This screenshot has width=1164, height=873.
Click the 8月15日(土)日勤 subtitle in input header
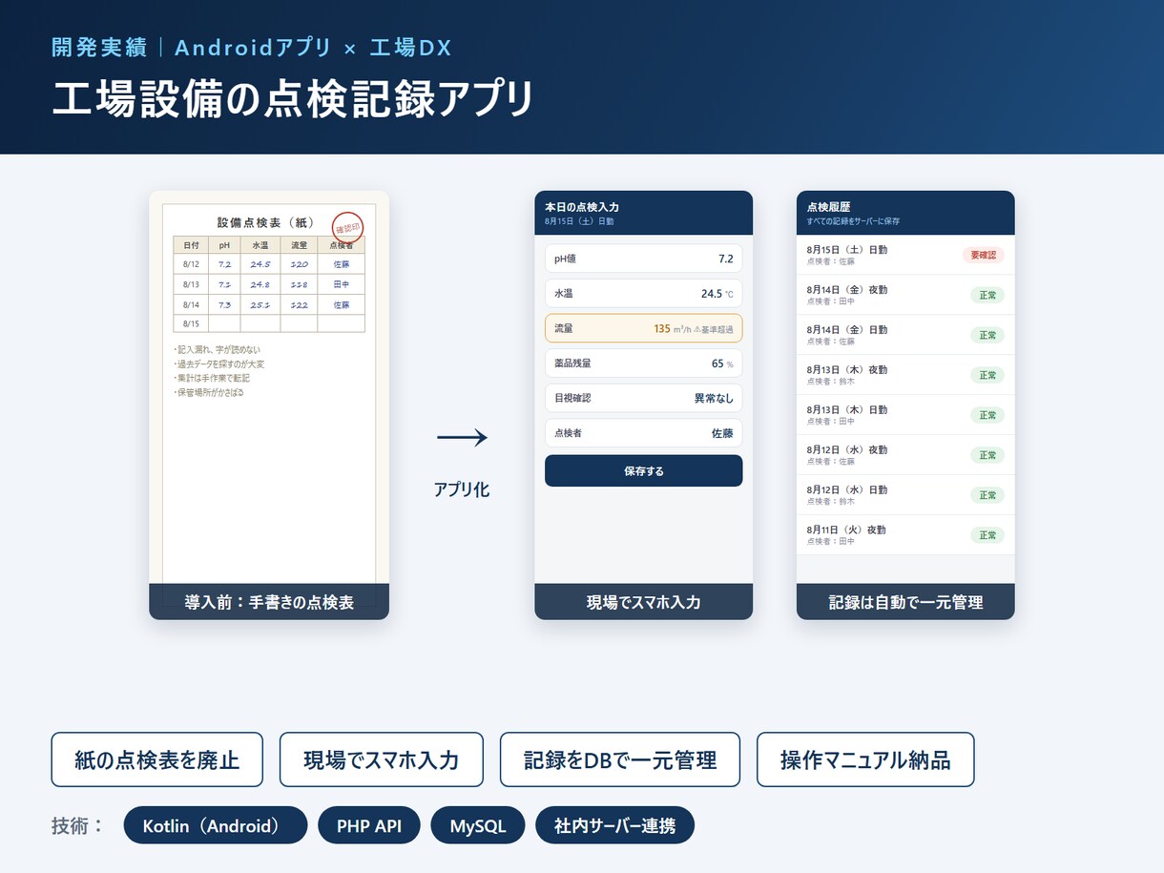[x=579, y=221]
